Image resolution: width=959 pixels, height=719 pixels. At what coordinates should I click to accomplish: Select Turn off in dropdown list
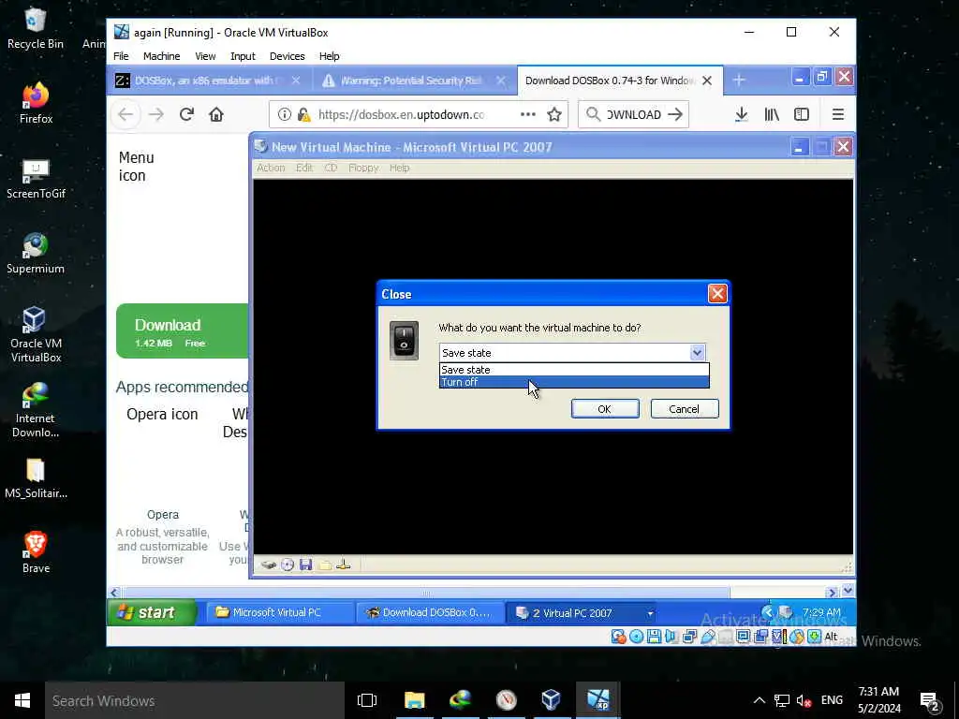(574, 382)
